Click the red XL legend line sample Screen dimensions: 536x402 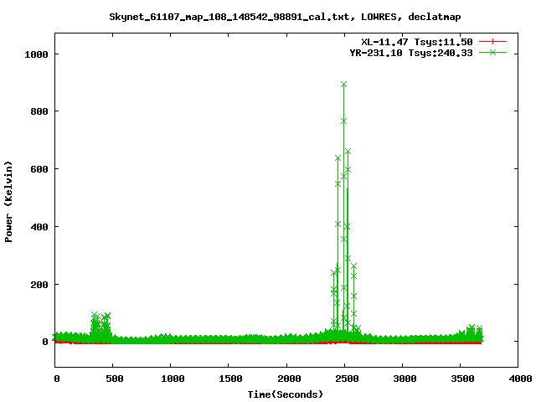click(x=493, y=41)
